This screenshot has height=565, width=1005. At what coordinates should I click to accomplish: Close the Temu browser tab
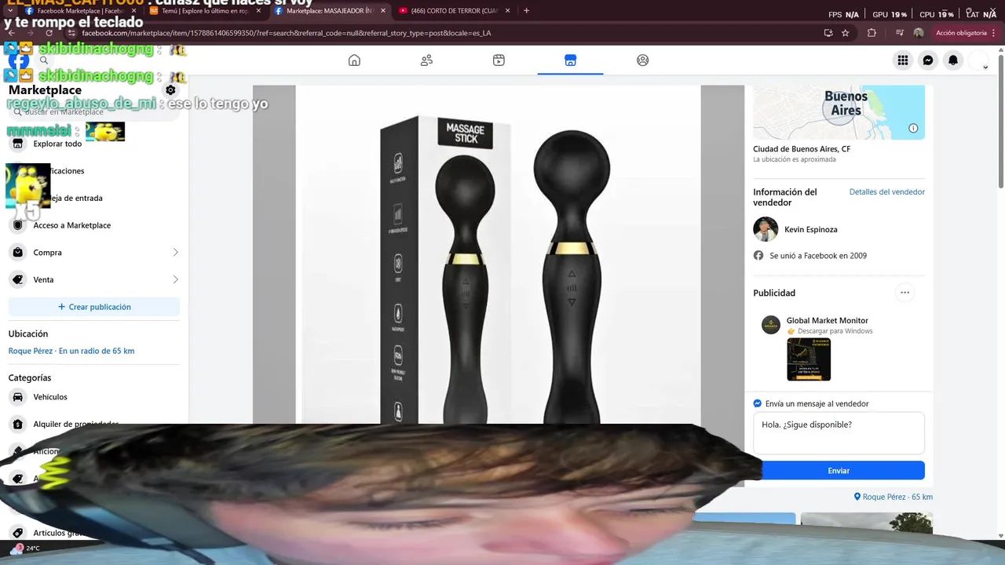pos(258,11)
